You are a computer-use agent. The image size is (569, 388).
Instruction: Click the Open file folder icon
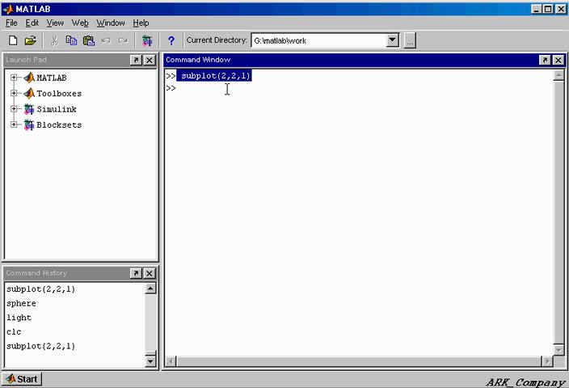pos(31,40)
